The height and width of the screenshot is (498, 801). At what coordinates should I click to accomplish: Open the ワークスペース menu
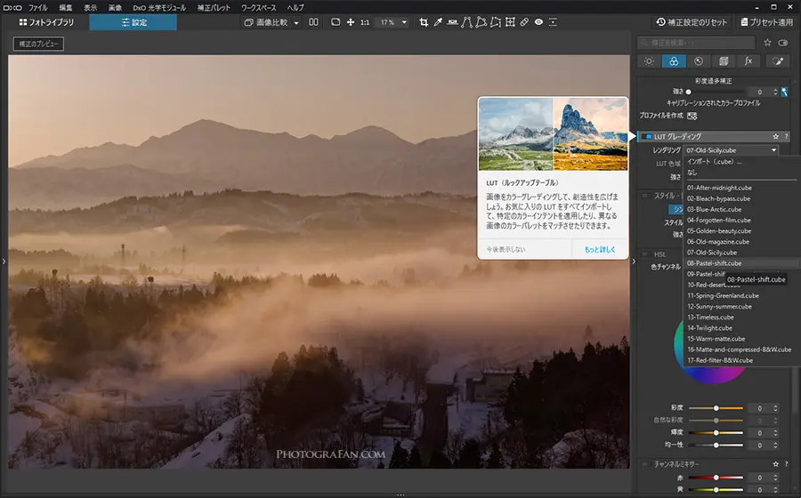pyautogui.click(x=258, y=8)
